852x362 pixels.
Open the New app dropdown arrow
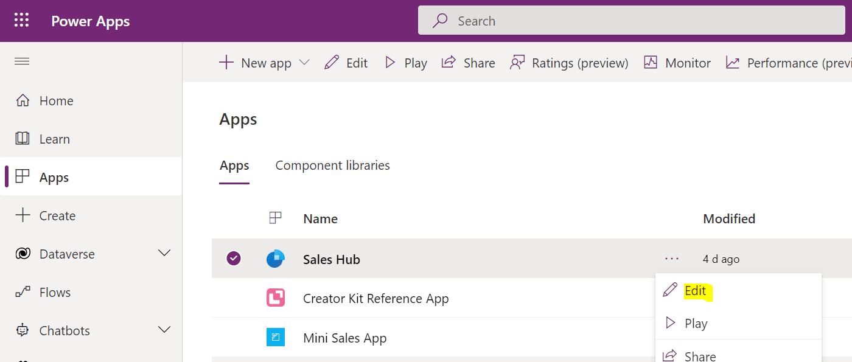(x=305, y=63)
